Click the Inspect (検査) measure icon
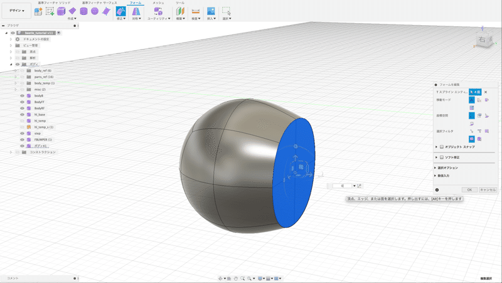The image size is (502, 283). pos(196,11)
